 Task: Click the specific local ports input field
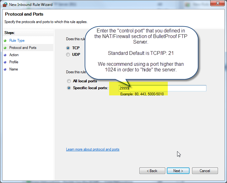[x=162, y=88]
